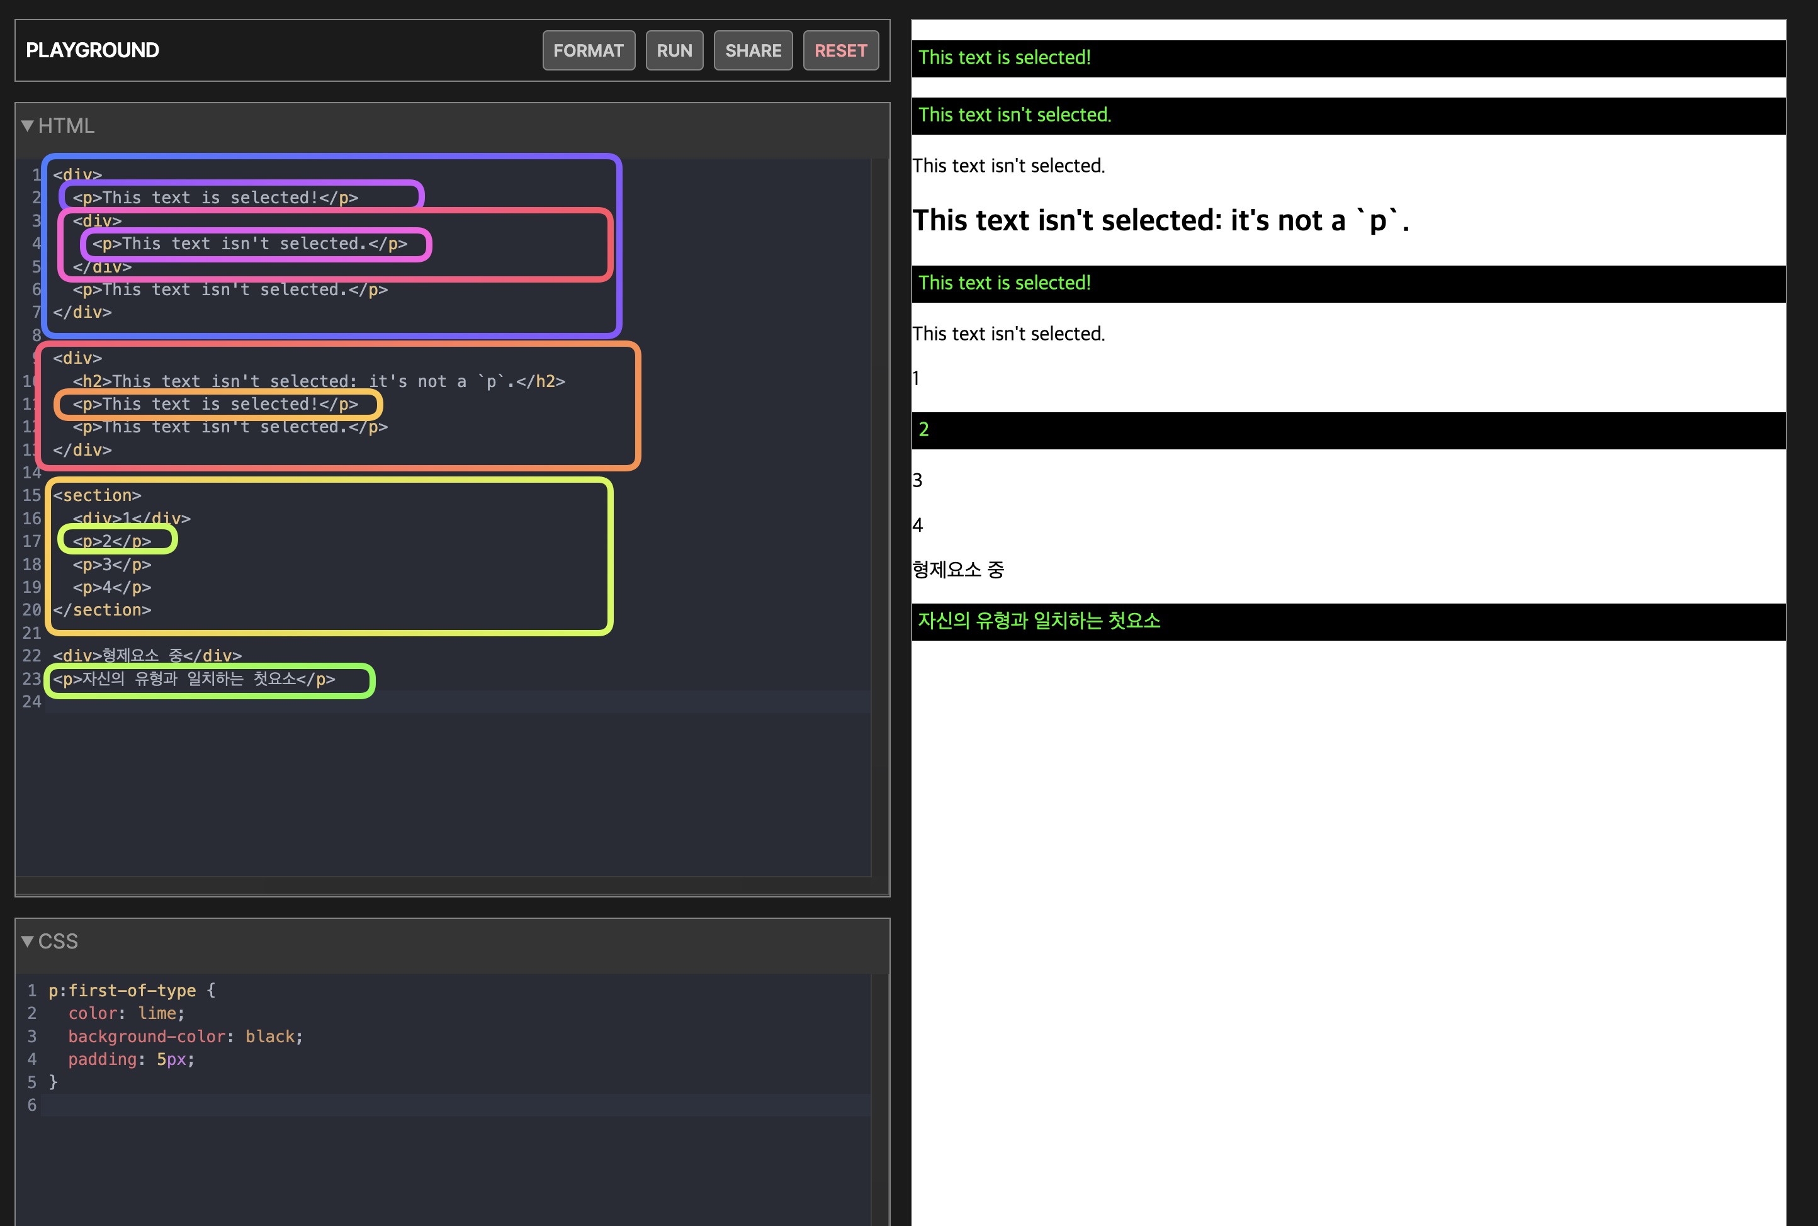Click the CSS section header label
1818x1226 pixels.
pyautogui.click(x=58, y=942)
